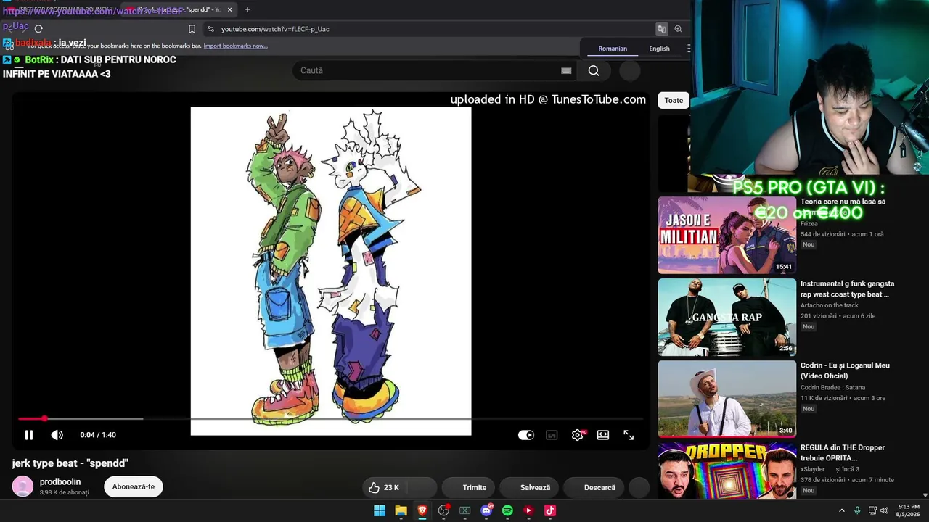Switch to theater mode view

click(x=603, y=435)
